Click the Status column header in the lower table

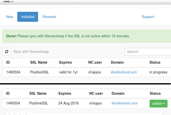point(155,93)
